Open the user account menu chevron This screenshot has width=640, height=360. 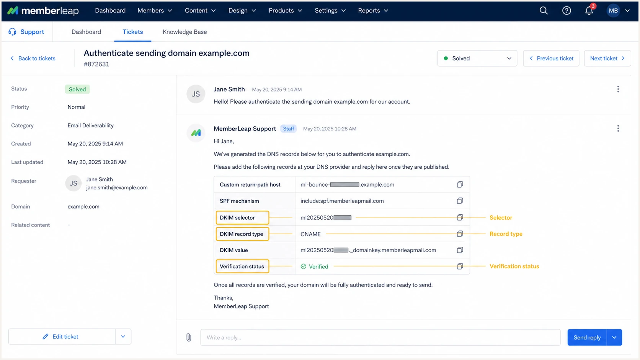click(627, 11)
